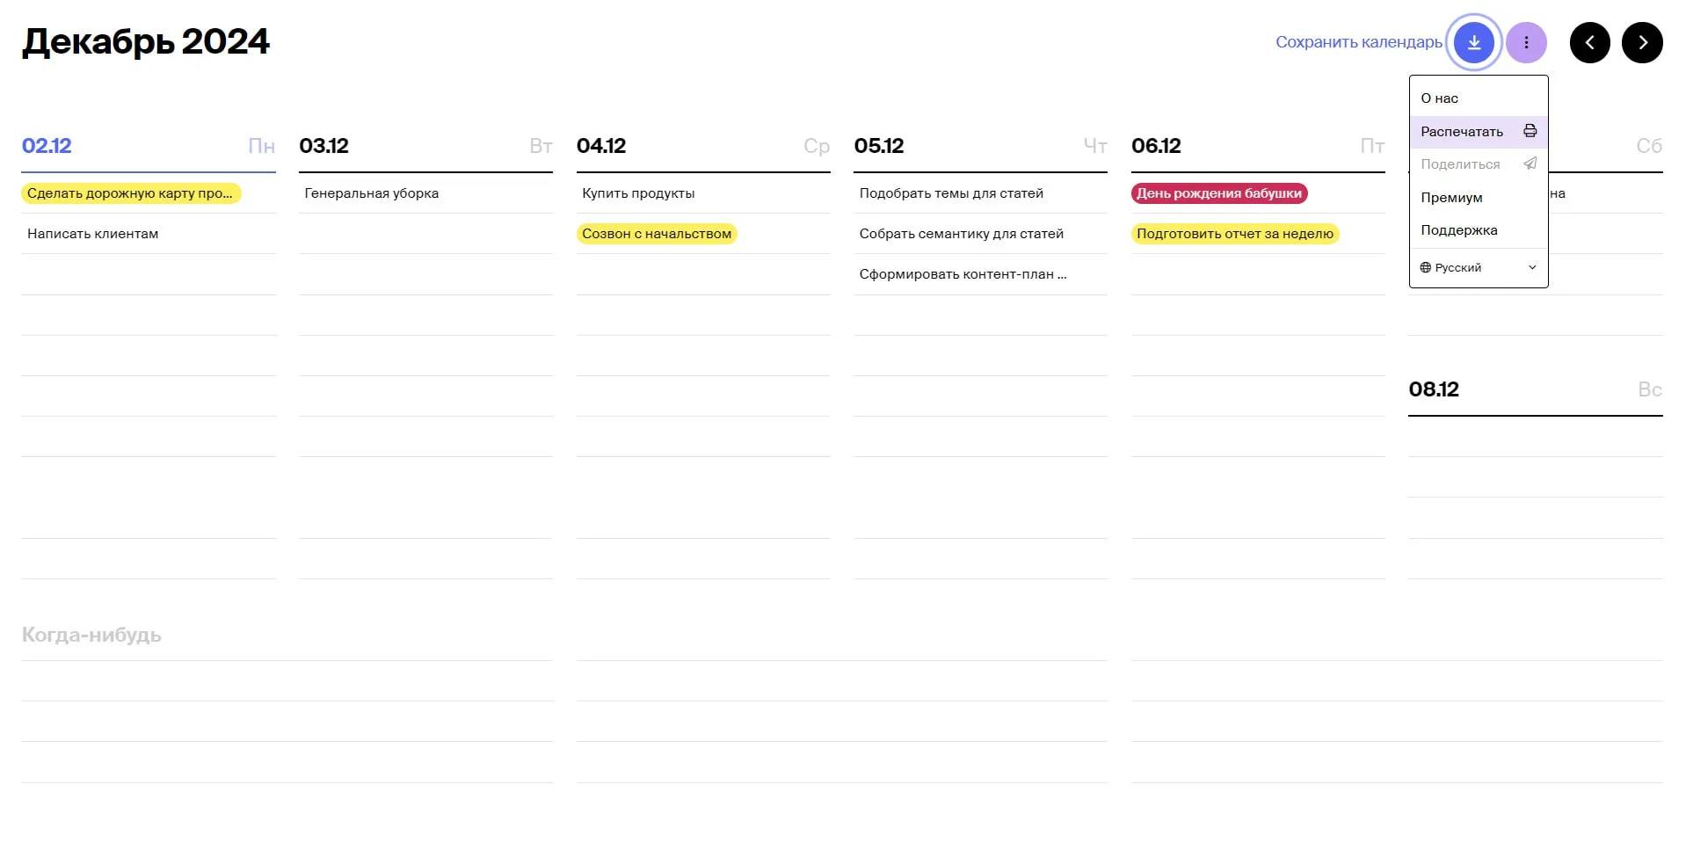Go to next week arrow

pos(1642,42)
